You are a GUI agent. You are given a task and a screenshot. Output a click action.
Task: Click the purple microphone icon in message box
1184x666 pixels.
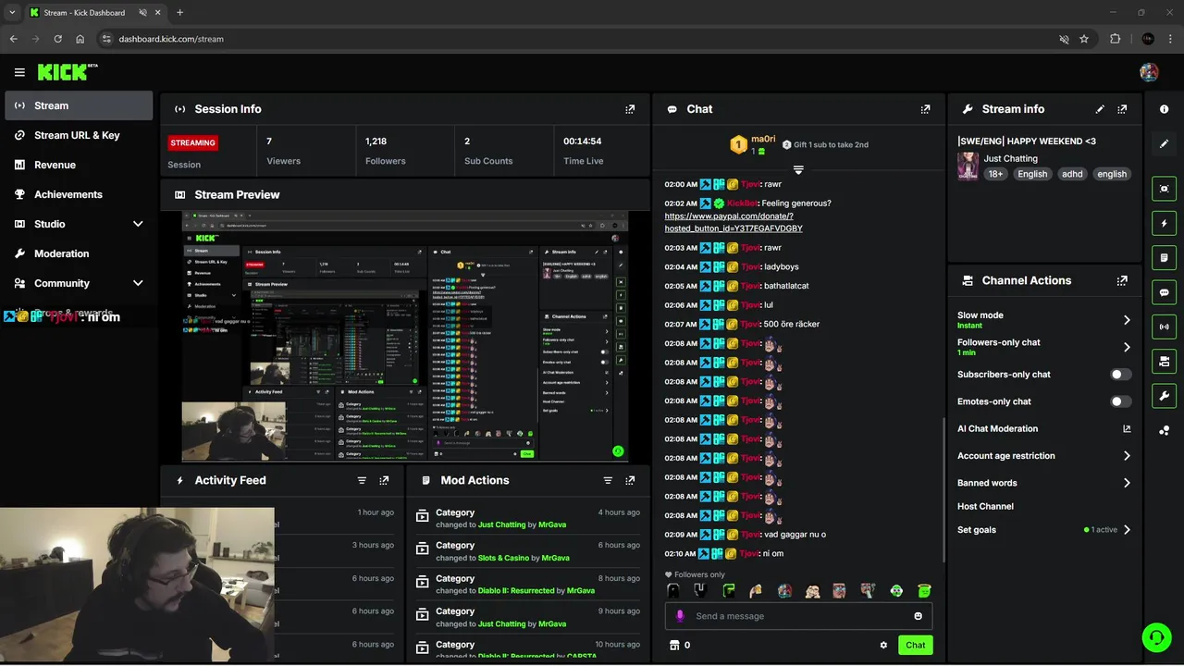pyautogui.click(x=680, y=616)
